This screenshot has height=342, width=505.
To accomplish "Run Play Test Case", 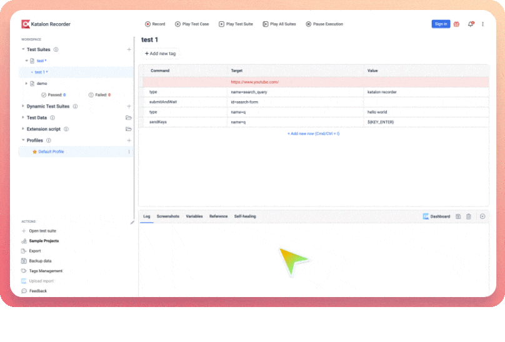I will pos(192,24).
